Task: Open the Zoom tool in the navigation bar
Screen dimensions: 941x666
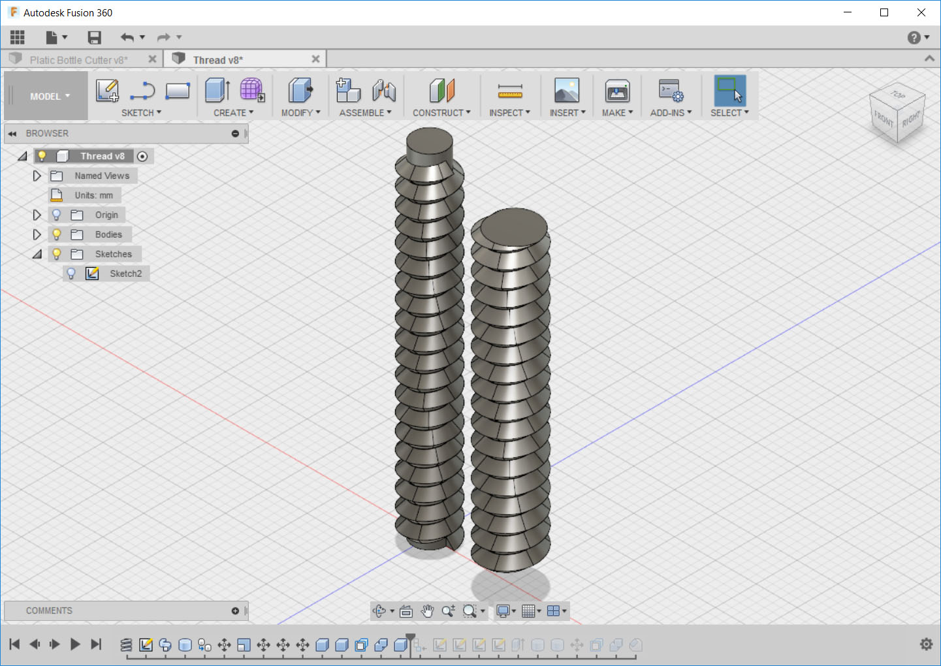Action: click(448, 611)
